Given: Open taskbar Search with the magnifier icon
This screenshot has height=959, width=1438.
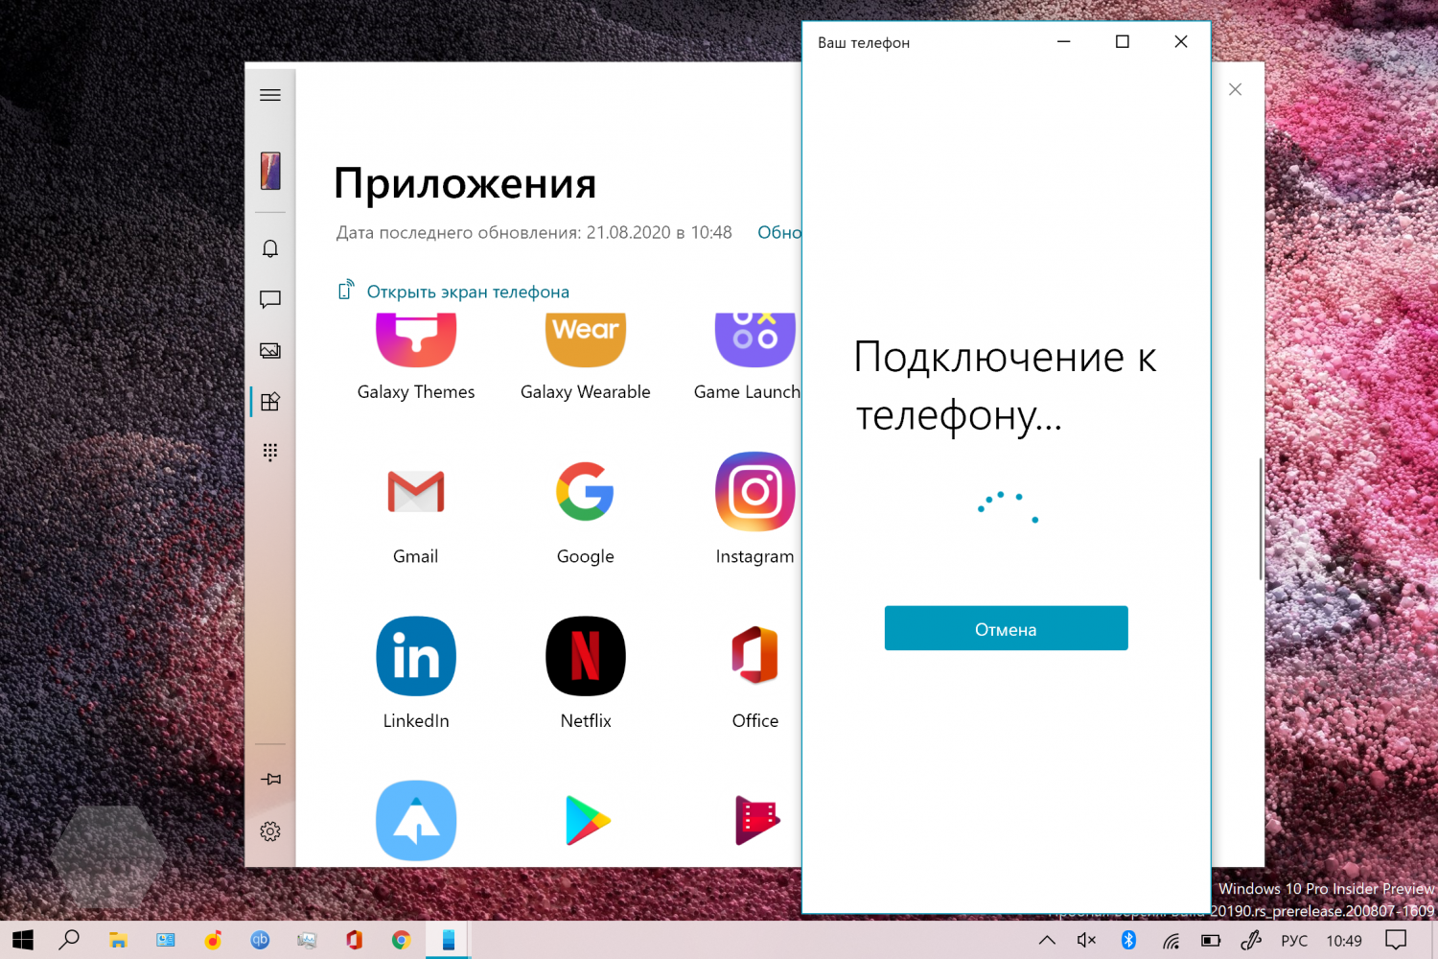Looking at the screenshot, I should coord(69,940).
